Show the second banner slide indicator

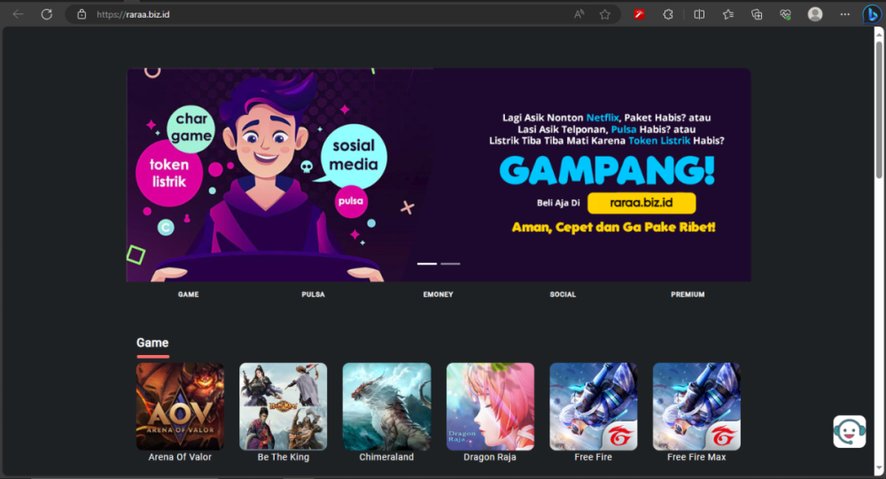[x=450, y=264]
